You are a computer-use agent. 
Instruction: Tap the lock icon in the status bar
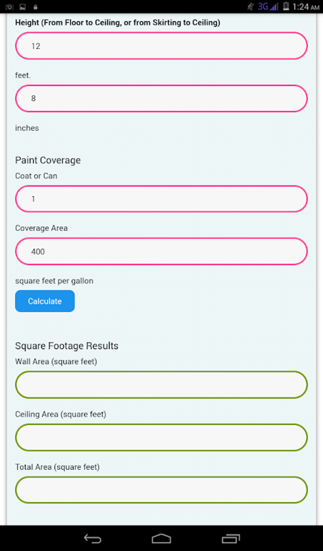coord(35,6)
